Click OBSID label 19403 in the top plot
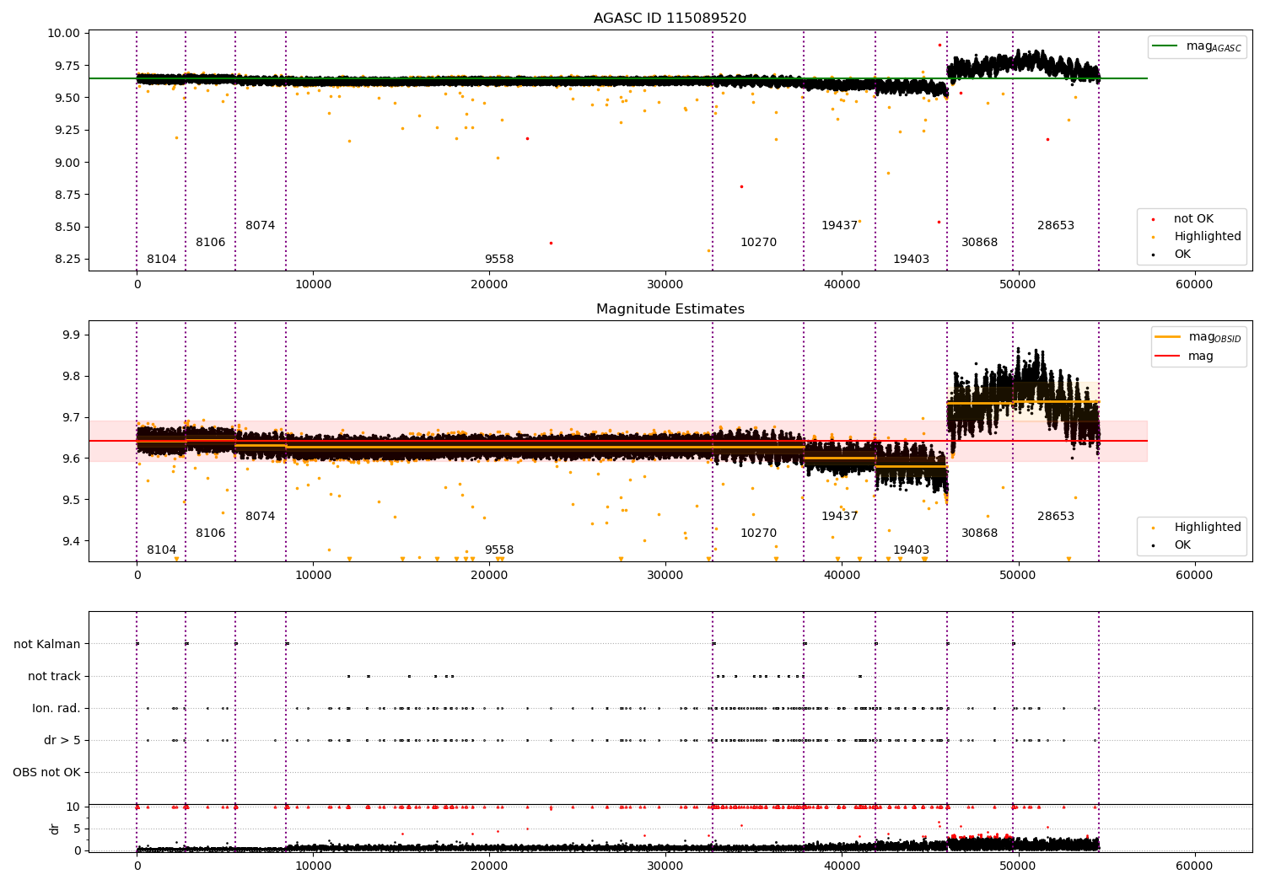Image resolution: width=1265 pixels, height=885 pixels. pyautogui.click(x=912, y=260)
